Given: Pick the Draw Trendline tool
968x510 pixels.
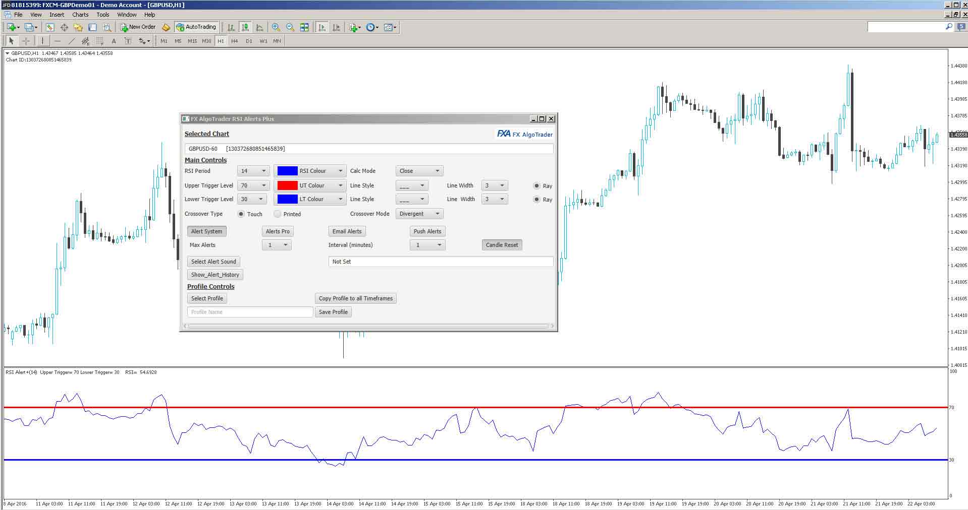Looking at the screenshot, I should [x=72, y=41].
